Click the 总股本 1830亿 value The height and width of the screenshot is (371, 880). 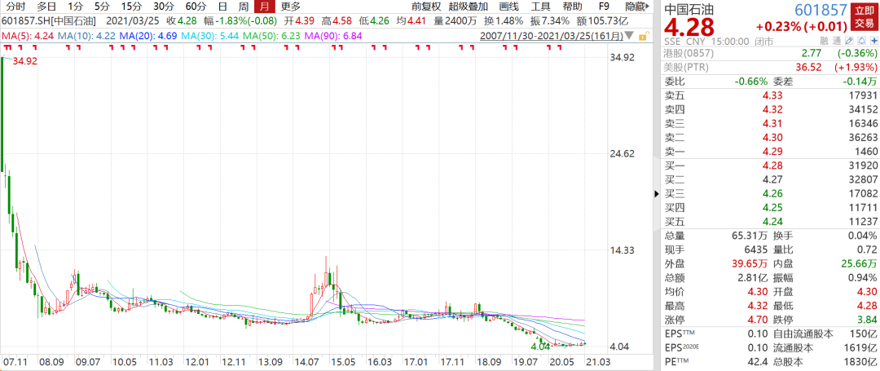pyautogui.click(x=861, y=361)
